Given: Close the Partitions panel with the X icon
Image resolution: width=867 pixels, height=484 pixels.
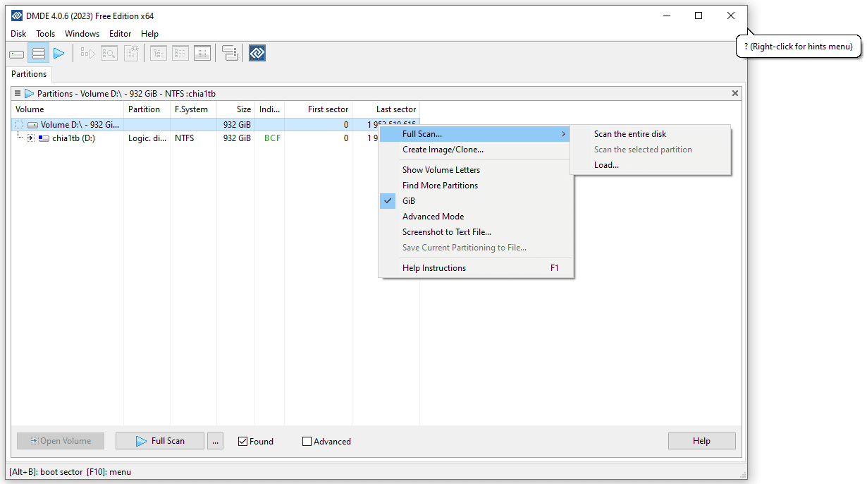Looking at the screenshot, I should click(x=735, y=93).
